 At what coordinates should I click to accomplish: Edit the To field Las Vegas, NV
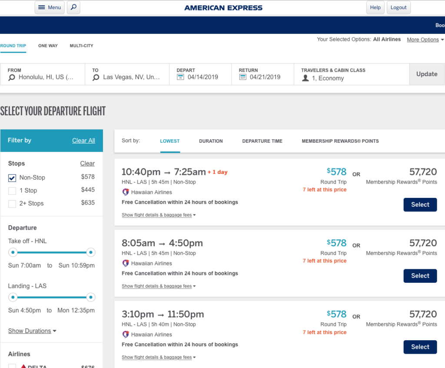(x=127, y=74)
